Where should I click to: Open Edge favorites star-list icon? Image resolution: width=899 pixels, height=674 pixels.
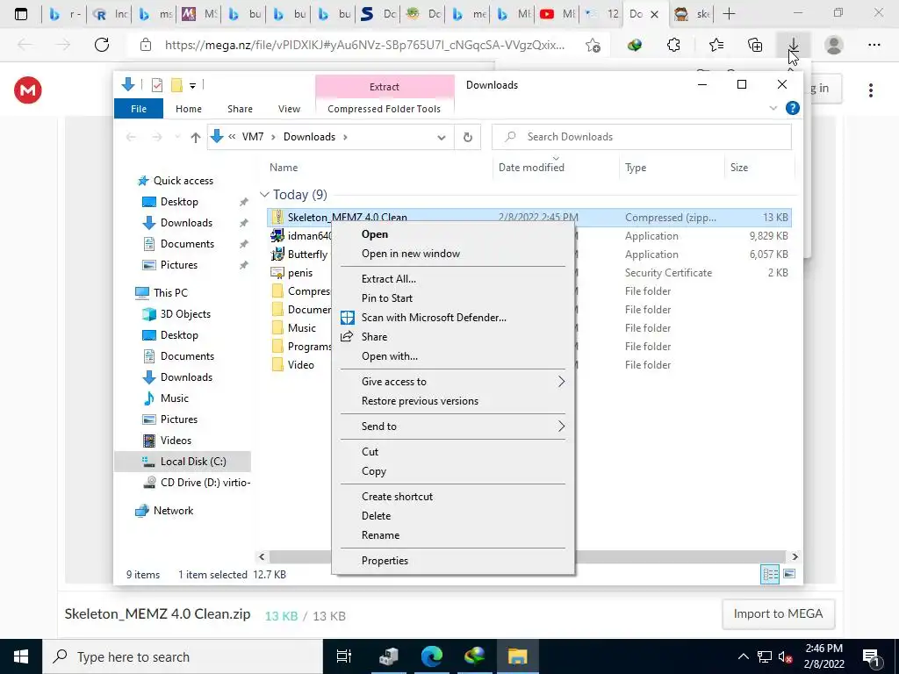tap(716, 45)
